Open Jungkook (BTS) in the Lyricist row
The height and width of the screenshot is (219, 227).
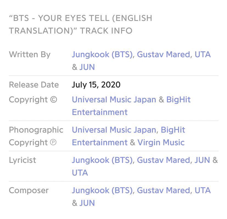(102, 160)
